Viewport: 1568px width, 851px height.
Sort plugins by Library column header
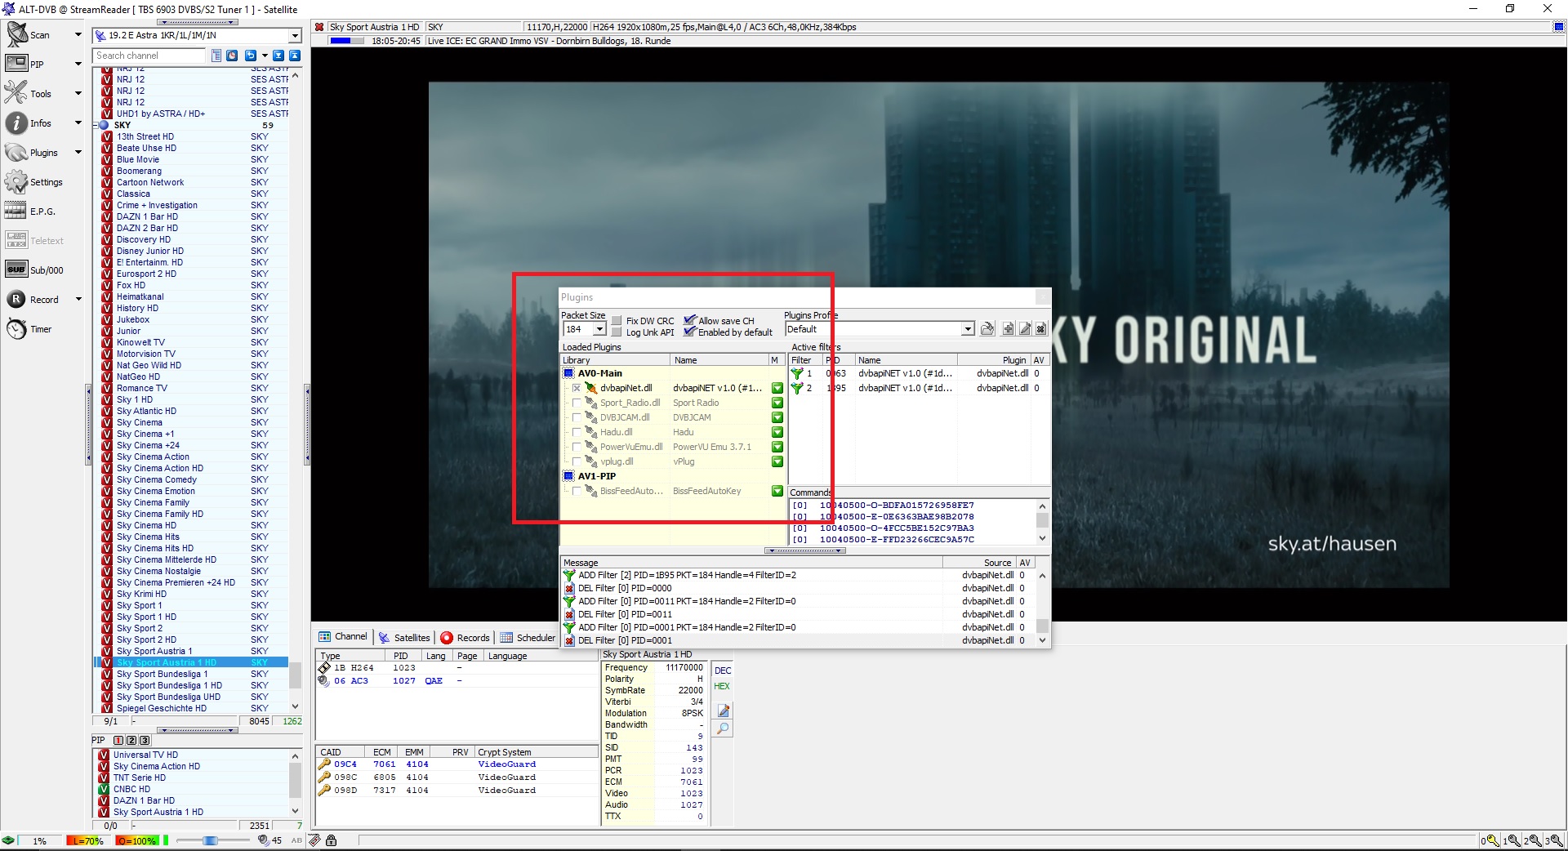tap(615, 360)
